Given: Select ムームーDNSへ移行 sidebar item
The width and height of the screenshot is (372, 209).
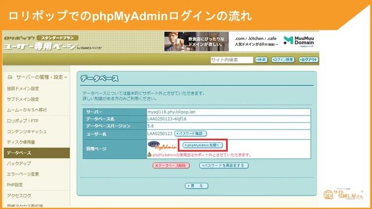Looking at the screenshot, I should [27, 110].
